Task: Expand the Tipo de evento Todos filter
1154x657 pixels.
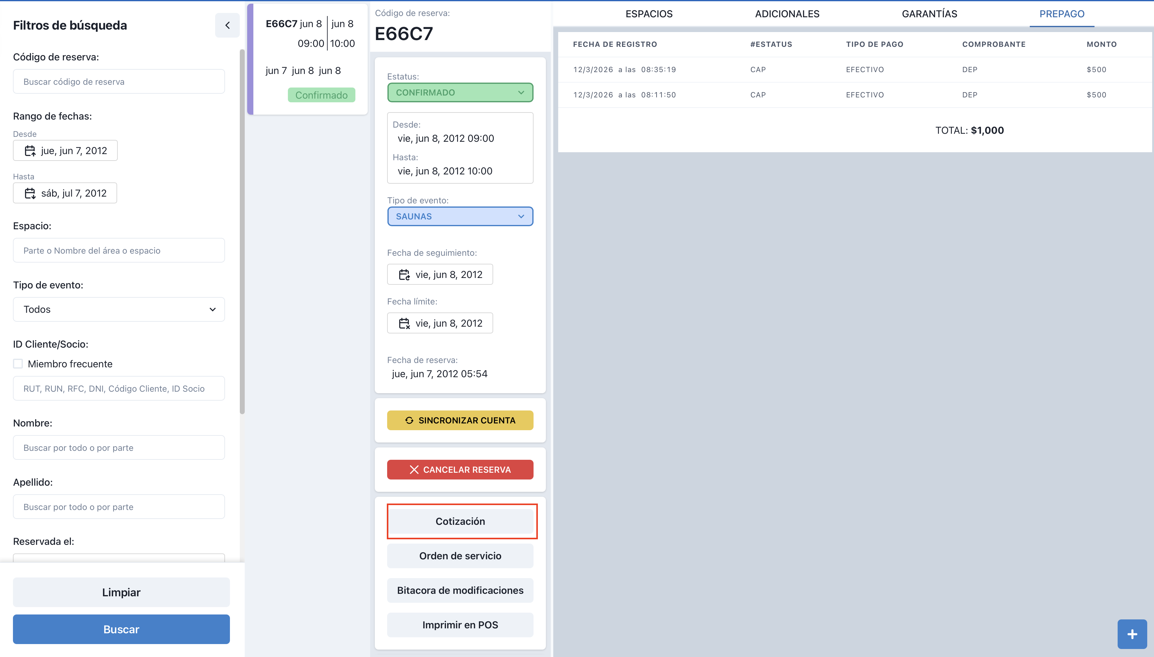Action: (x=119, y=309)
